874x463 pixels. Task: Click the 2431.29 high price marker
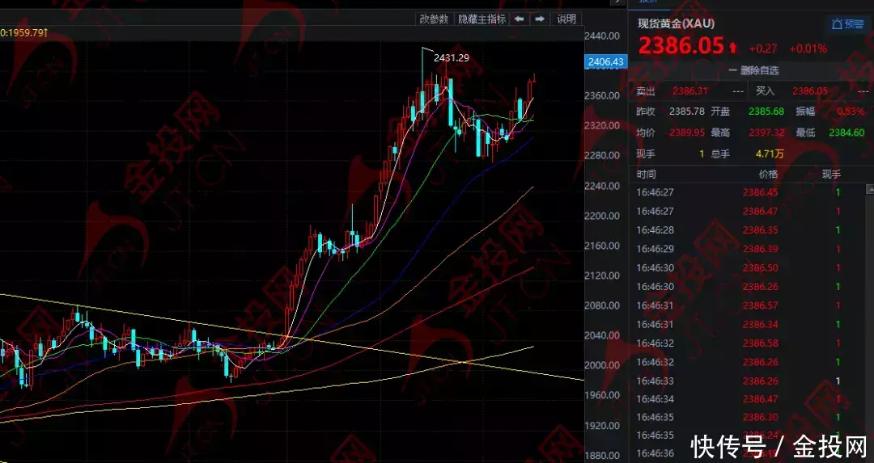(x=451, y=57)
